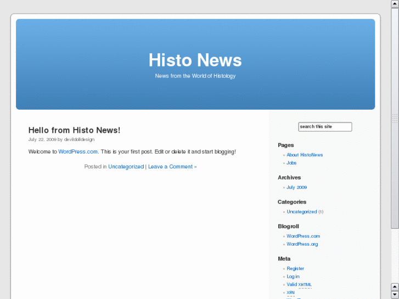The height and width of the screenshot is (299, 399).
Task: View the July 2009 archive
Action: 297,187
